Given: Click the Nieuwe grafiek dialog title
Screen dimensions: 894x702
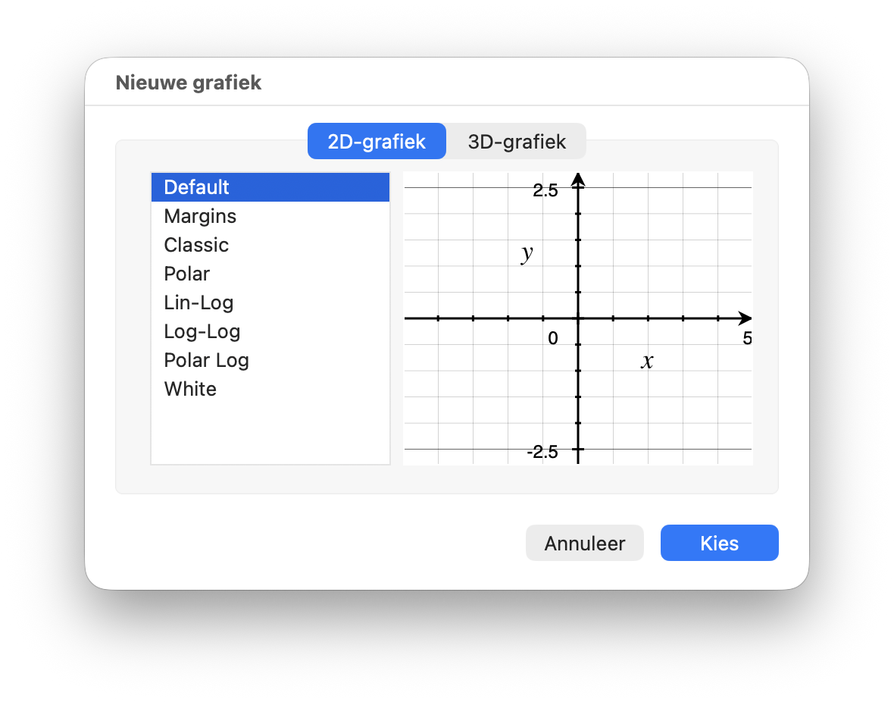Looking at the screenshot, I should pos(189,83).
